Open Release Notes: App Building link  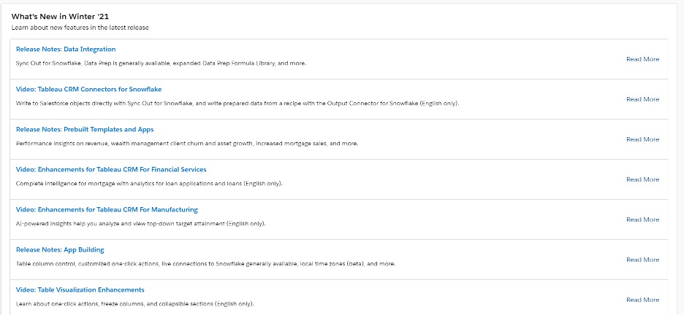point(60,249)
